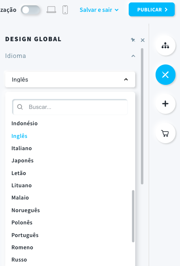Choose Italiano in the language list
The height and width of the screenshot is (266, 180).
coord(22,148)
